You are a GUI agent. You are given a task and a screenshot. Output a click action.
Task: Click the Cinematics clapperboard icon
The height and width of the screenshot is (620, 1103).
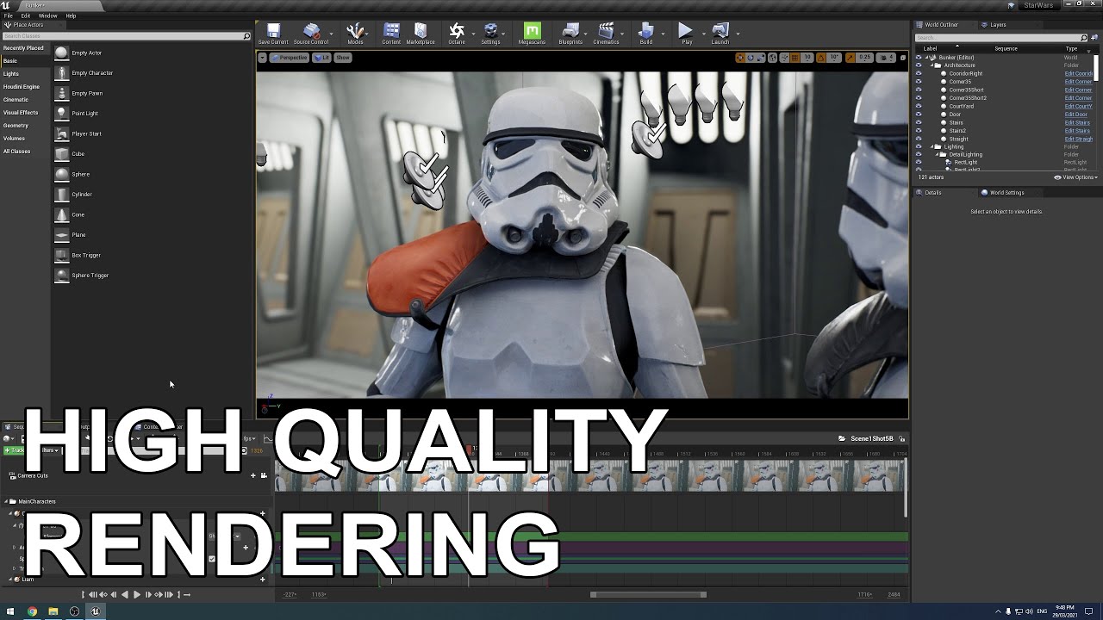click(x=606, y=31)
